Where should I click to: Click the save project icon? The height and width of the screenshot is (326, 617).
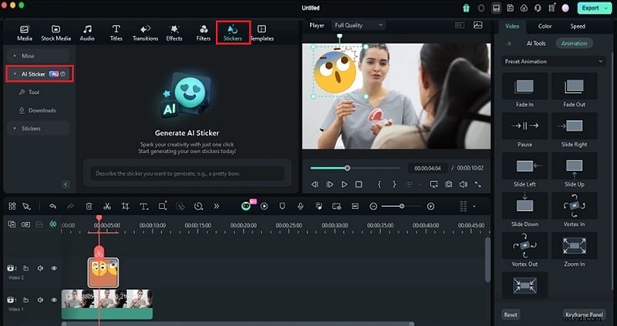tap(510, 8)
